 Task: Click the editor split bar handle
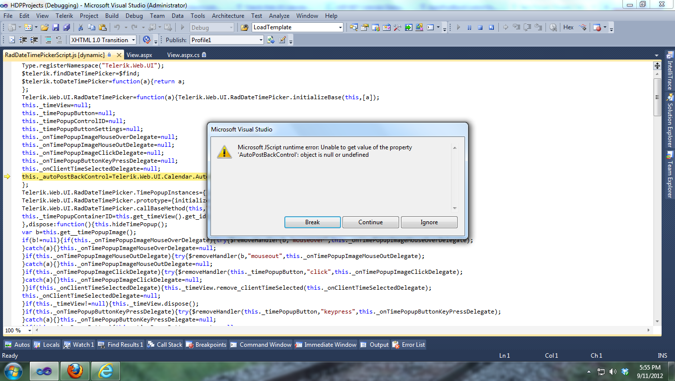coord(657,65)
